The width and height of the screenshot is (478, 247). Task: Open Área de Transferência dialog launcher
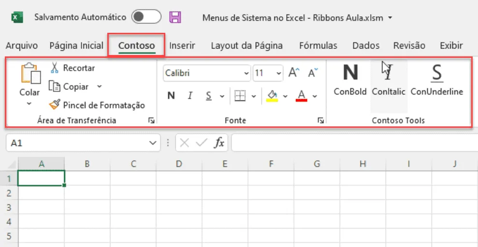click(151, 121)
